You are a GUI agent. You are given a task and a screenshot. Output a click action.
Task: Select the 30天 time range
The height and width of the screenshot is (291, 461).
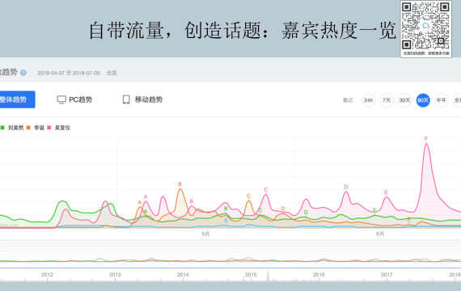(405, 100)
